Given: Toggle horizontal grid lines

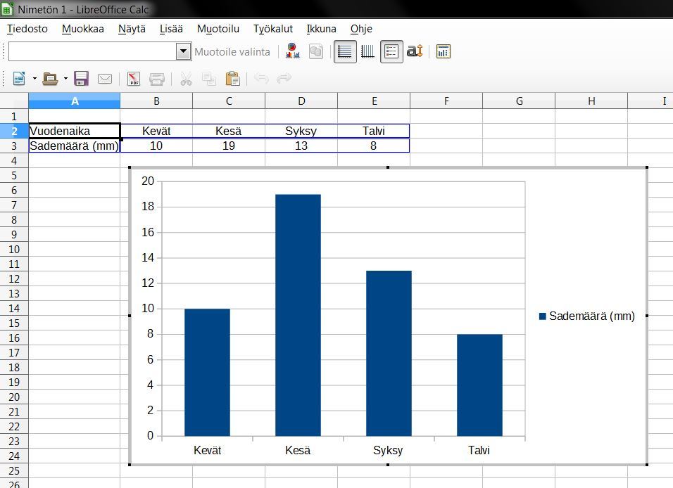Looking at the screenshot, I should (x=345, y=51).
